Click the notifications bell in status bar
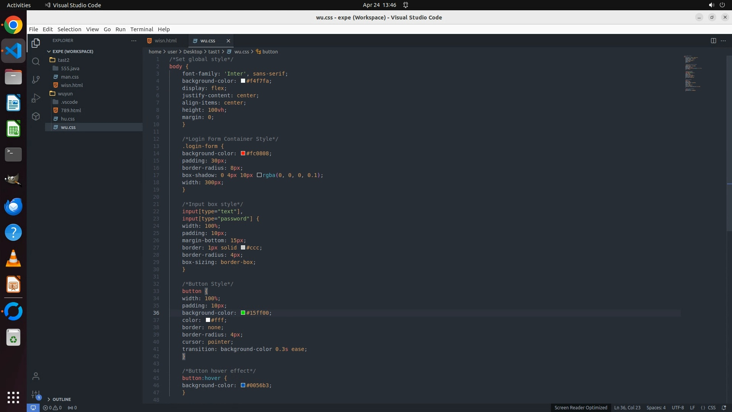 (724, 407)
